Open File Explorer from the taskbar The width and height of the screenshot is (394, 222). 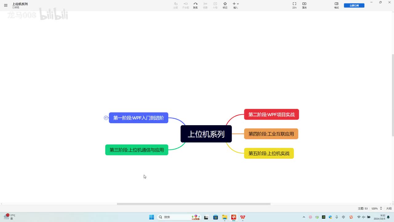(225, 217)
